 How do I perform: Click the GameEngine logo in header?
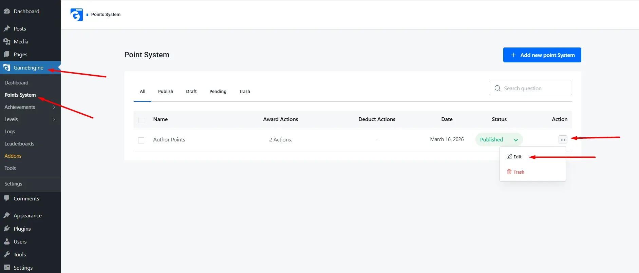click(77, 15)
